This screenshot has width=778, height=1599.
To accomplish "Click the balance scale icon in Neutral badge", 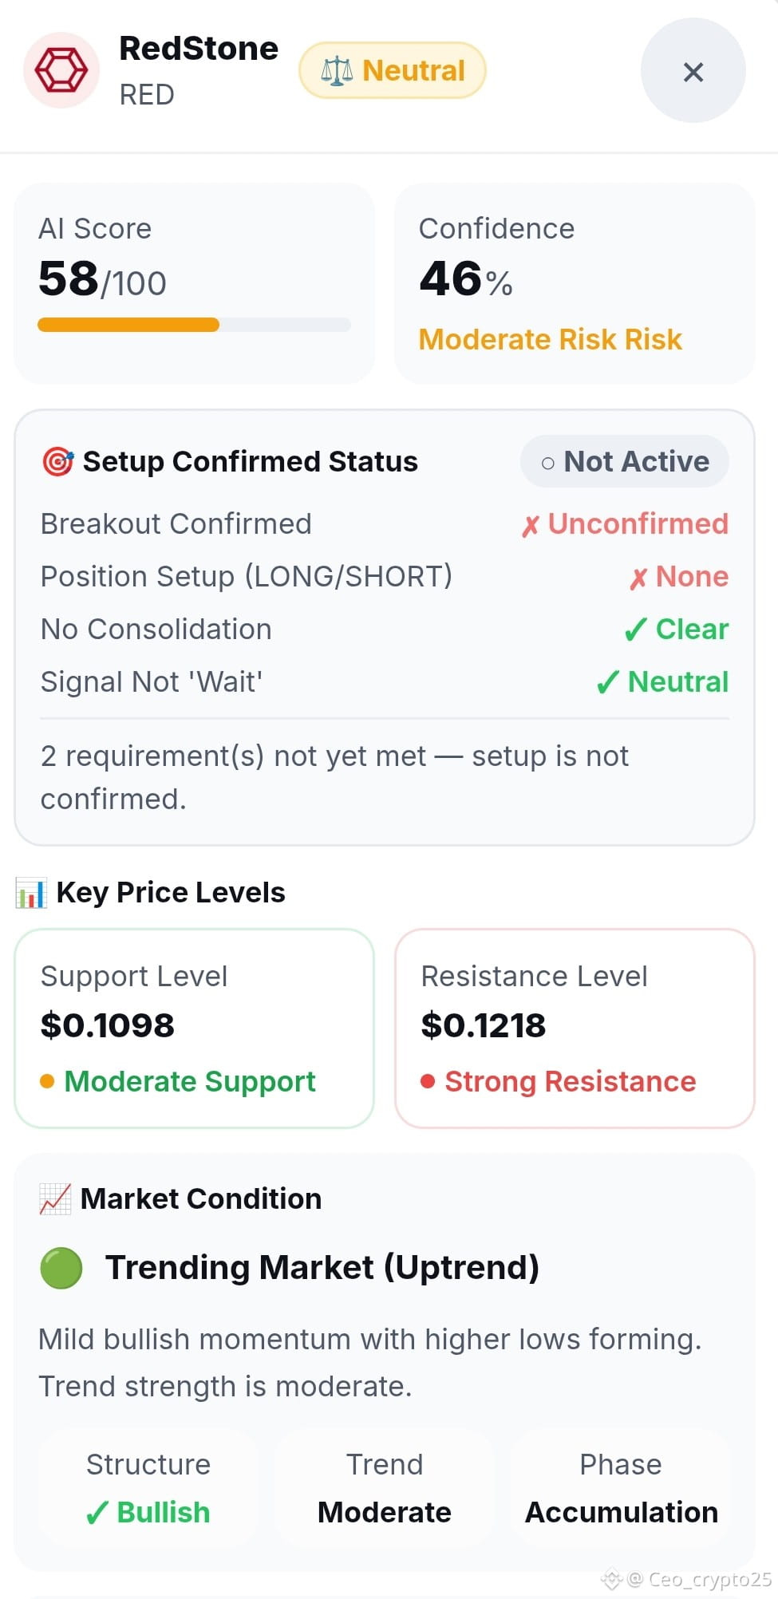I will [337, 71].
